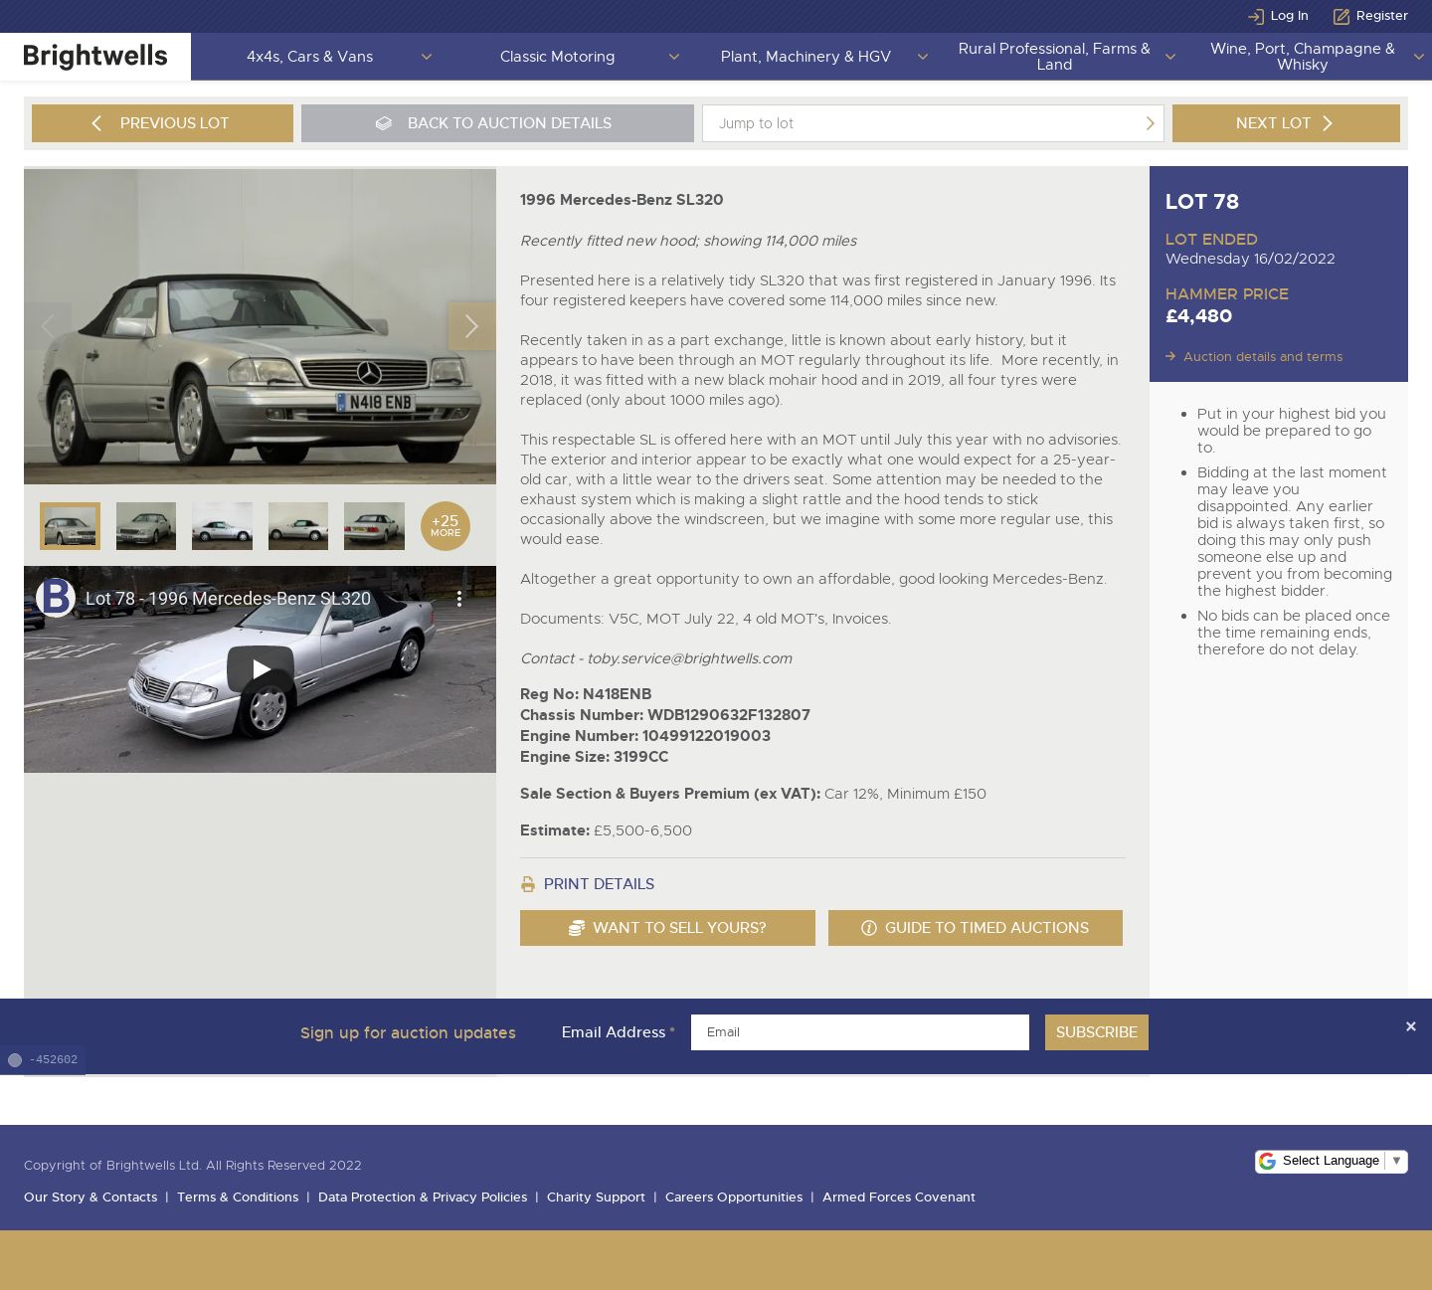Click the -452602 badge icon

coord(15,1060)
